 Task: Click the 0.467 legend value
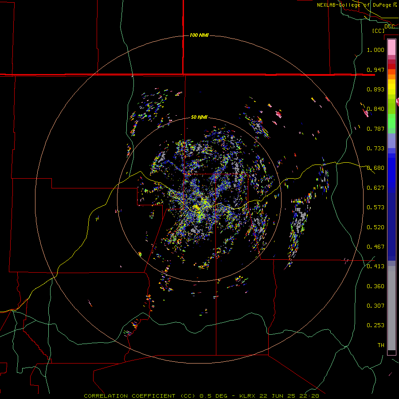376,247
